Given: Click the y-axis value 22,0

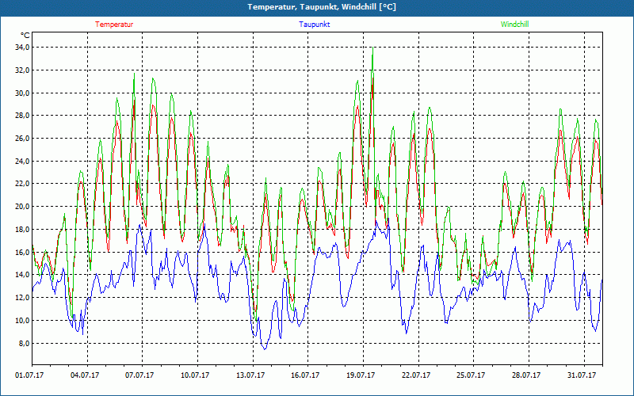Looking at the screenshot, I should click(22, 184).
